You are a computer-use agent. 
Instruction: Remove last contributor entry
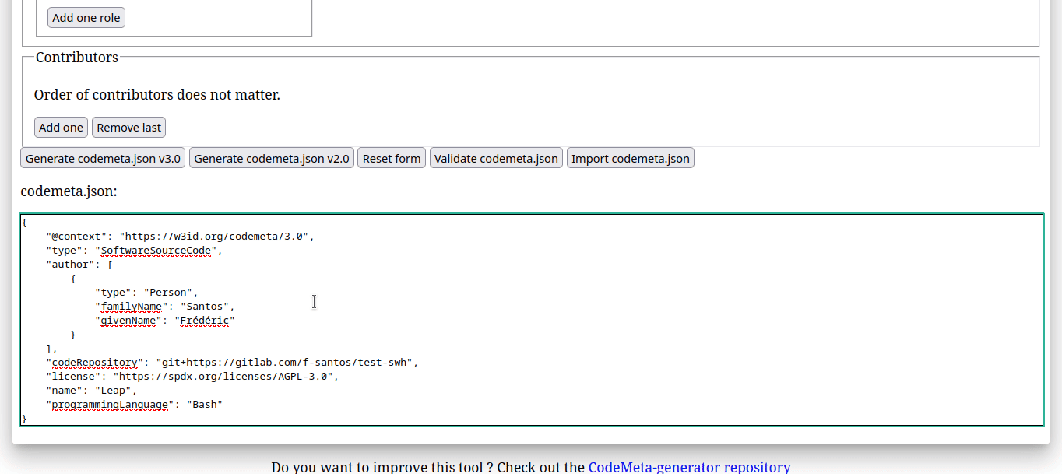[128, 127]
